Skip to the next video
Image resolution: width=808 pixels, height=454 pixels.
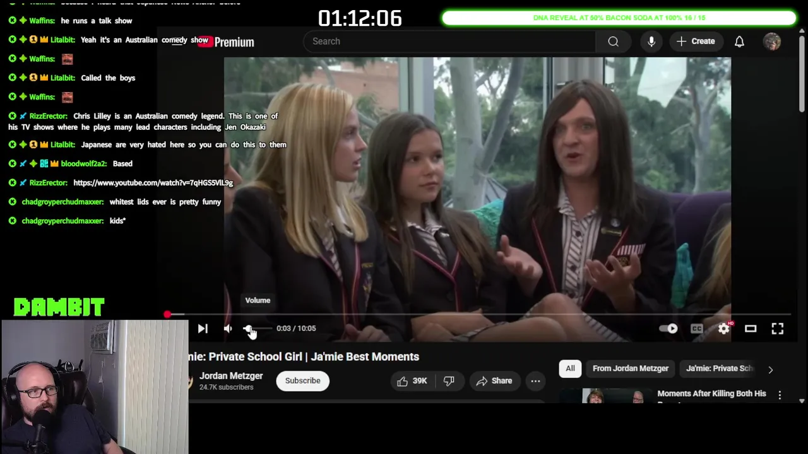coord(203,329)
